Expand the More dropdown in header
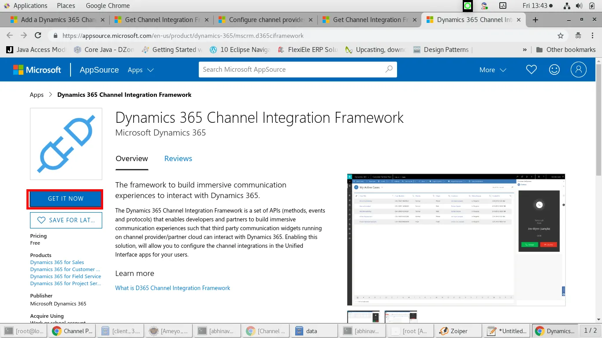Screen dimensions: 602x338 click(x=493, y=70)
